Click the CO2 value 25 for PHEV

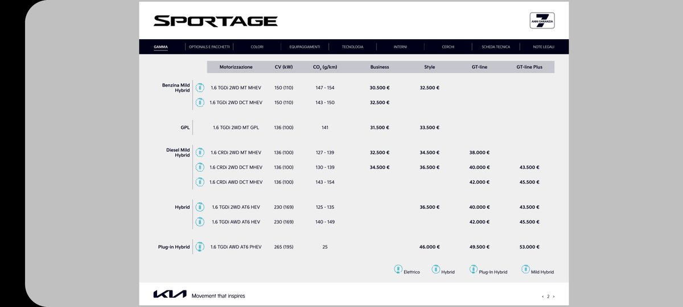(325, 247)
